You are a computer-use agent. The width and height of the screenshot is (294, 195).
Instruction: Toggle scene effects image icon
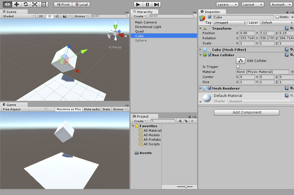(64, 16)
